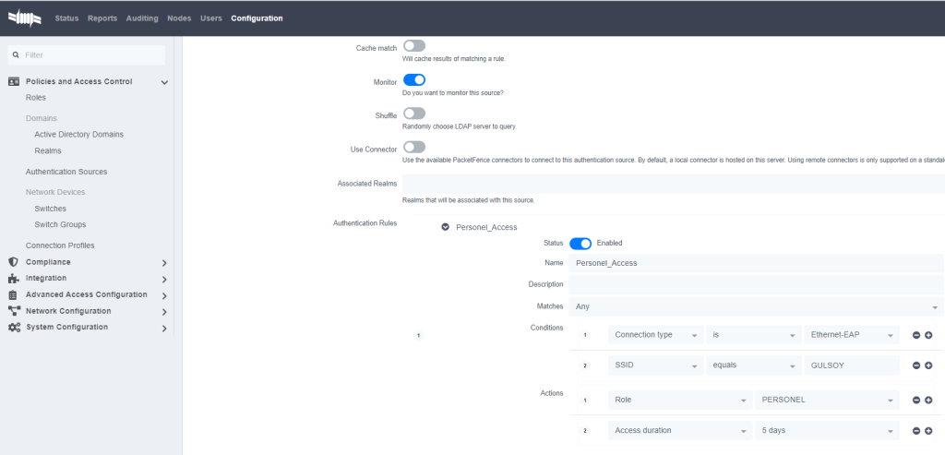Click the Integration puzzle icon in sidebar
Image resolution: width=945 pixels, height=455 pixels.
13,278
